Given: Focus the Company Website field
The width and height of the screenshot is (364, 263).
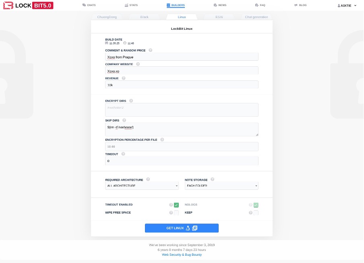Looking at the screenshot, I should [182, 71].
